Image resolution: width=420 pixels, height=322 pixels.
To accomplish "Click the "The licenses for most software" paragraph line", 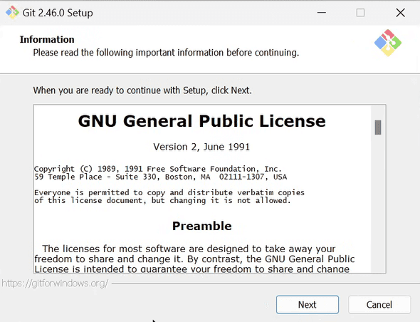I will 189,249.
